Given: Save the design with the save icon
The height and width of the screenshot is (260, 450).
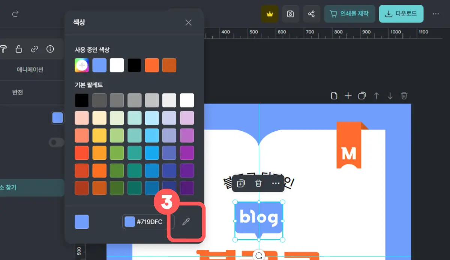Looking at the screenshot, I should point(290,14).
